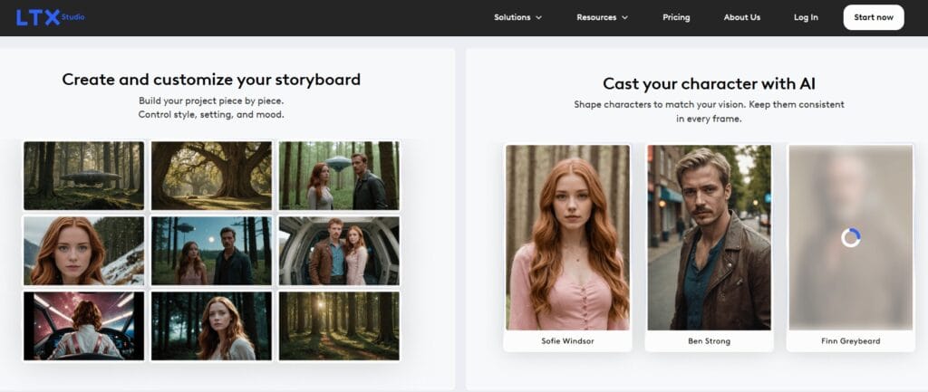Screen dimensions: 928x392
Task: Select the large oak tree storyboard frame
Action: 211,176
